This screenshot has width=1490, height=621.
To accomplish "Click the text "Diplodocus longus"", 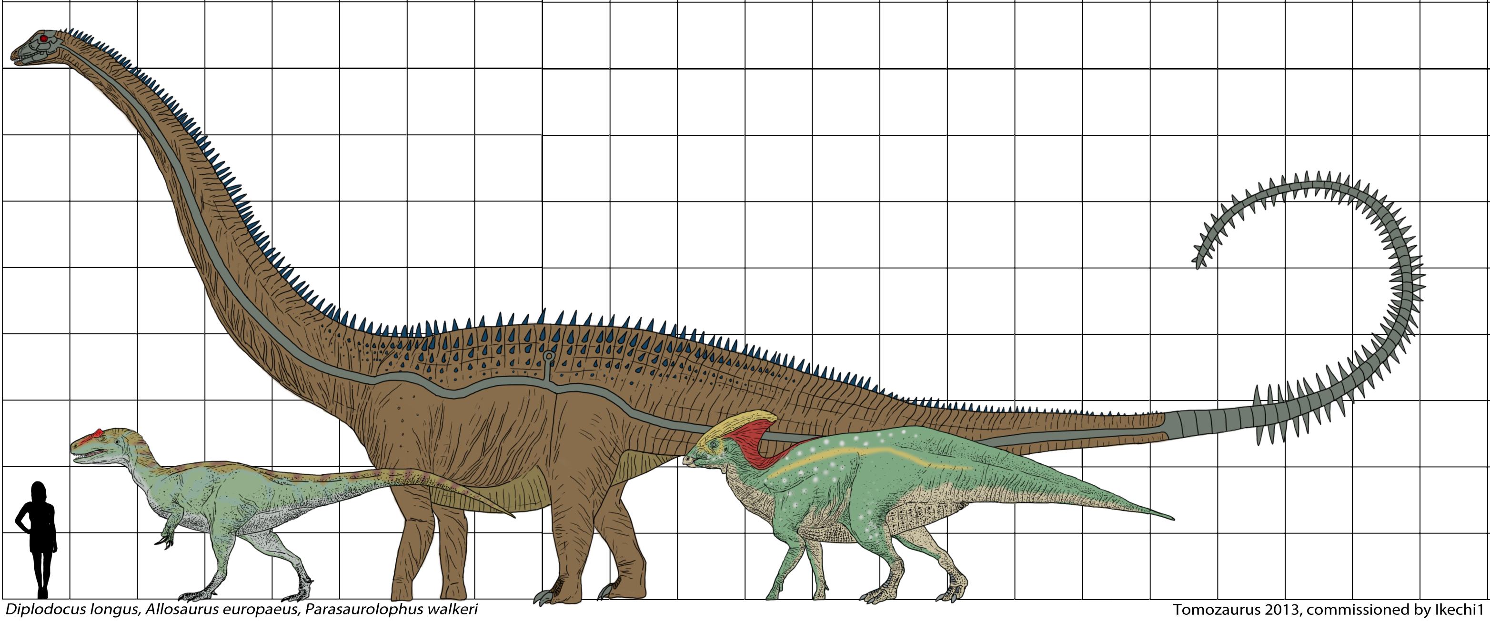I will [72, 611].
